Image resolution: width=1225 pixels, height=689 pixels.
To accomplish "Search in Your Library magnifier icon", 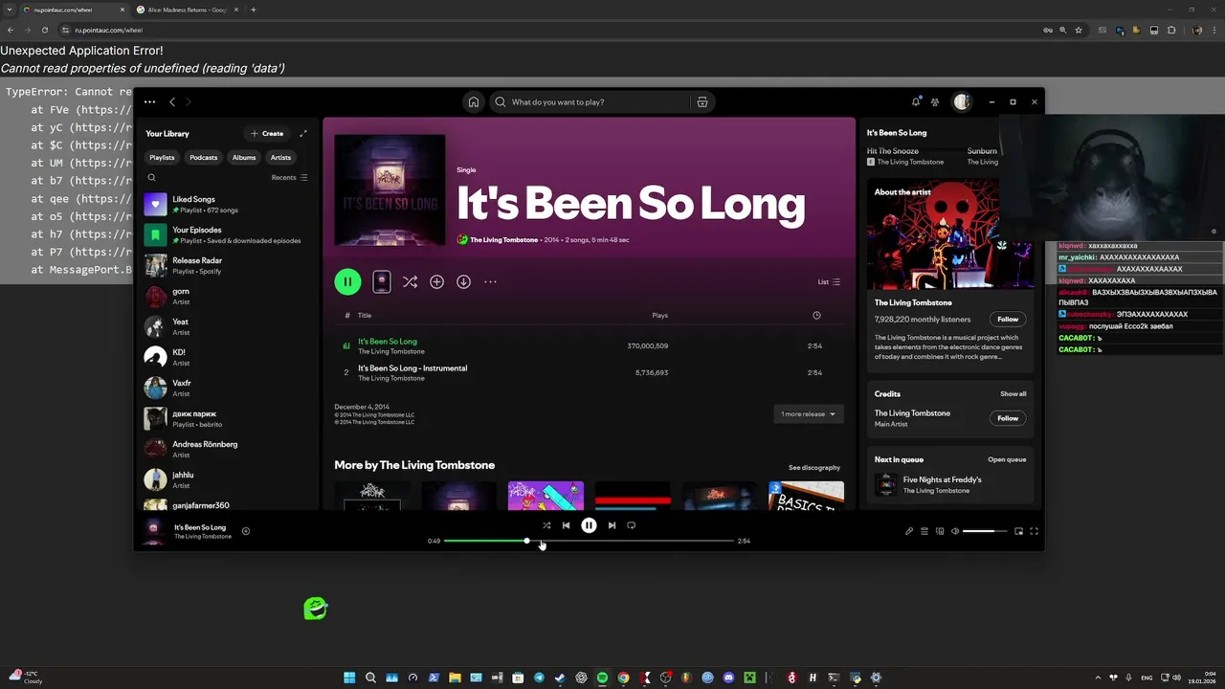I will [x=151, y=177].
